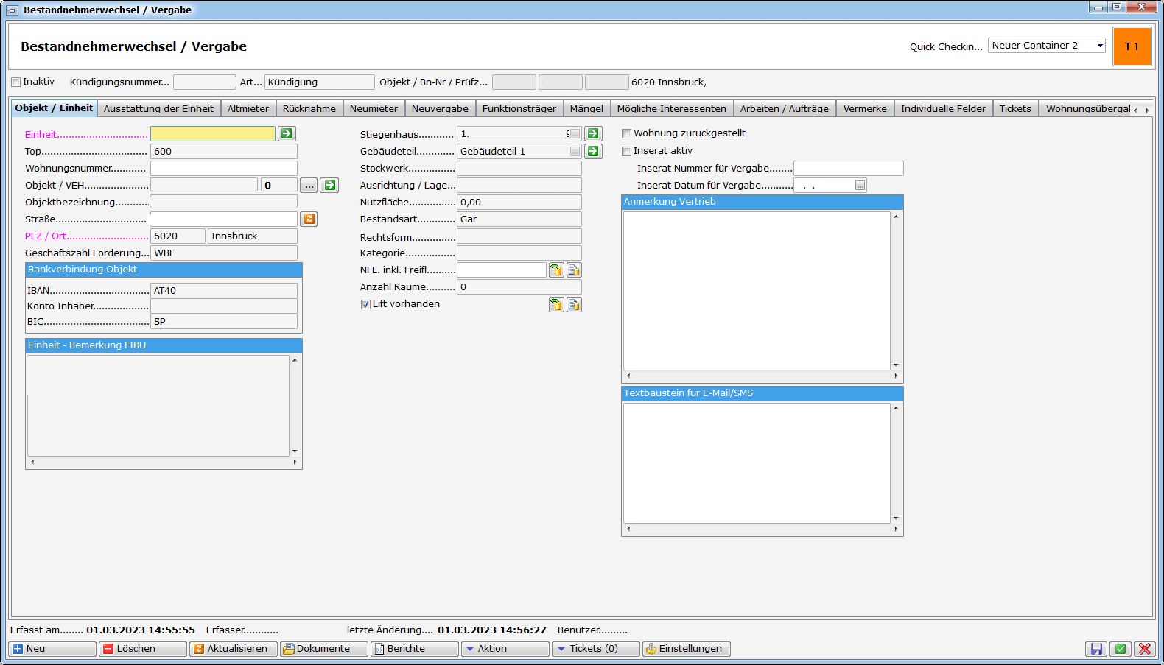This screenshot has height=665, width=1164.
Task: Switch to the Neumieter tab
Action: pyautogui.click(x=374, y=108)
